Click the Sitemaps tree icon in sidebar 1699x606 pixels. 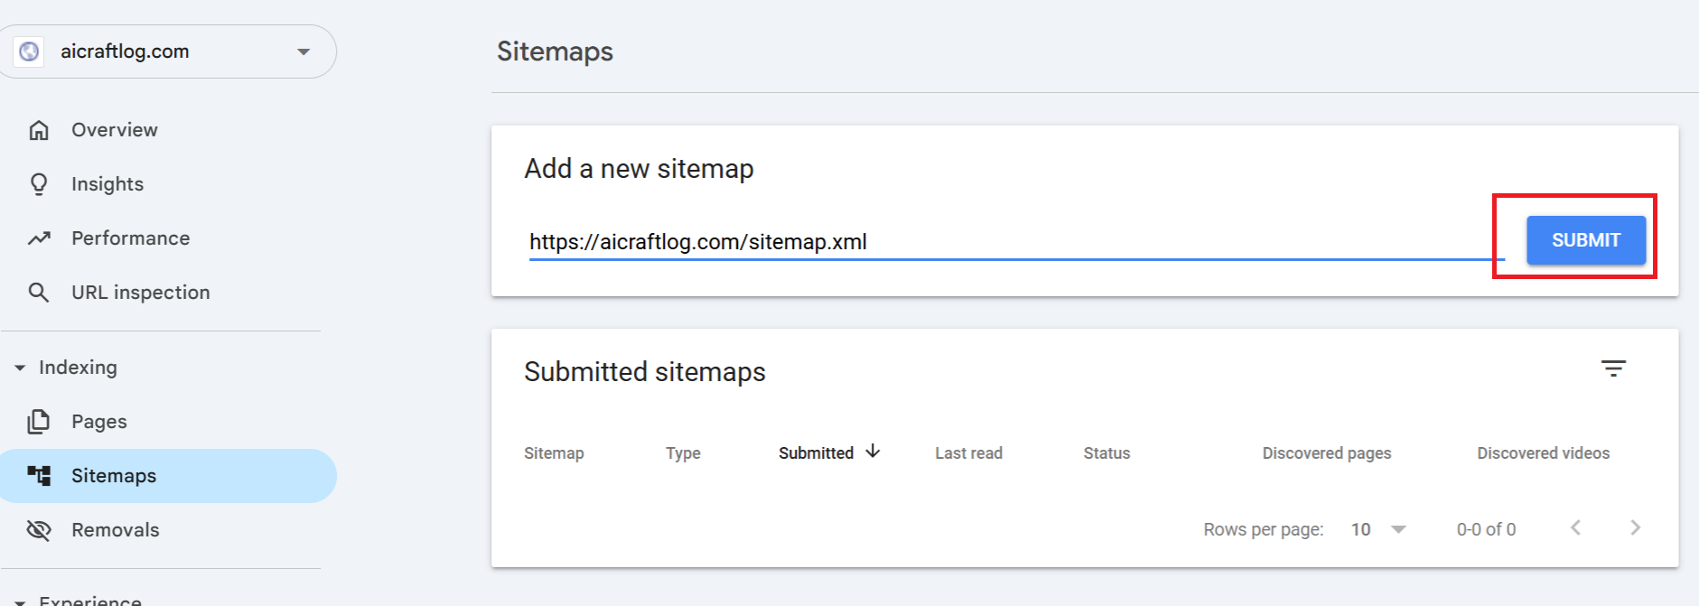pos(39,476)
